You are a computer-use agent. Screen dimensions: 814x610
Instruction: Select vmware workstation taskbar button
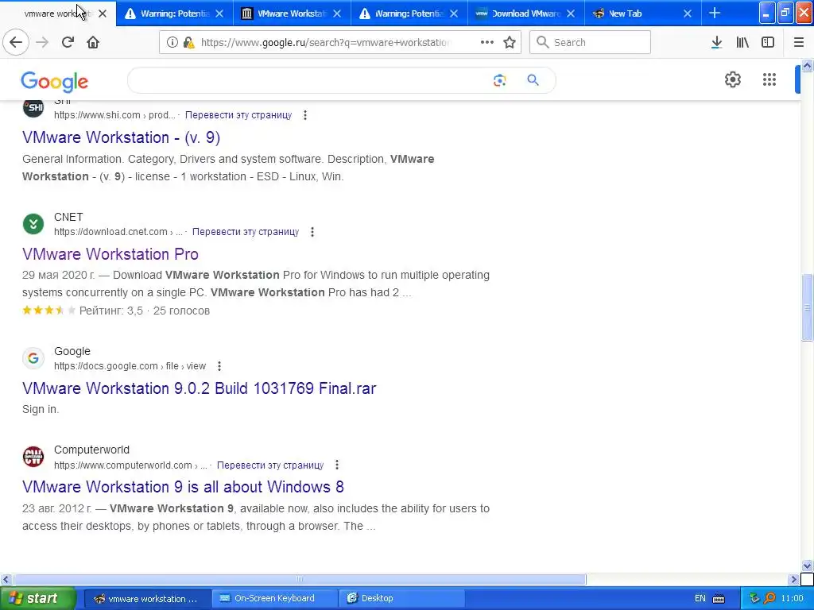pyautogui.click(x=147, y=599)
